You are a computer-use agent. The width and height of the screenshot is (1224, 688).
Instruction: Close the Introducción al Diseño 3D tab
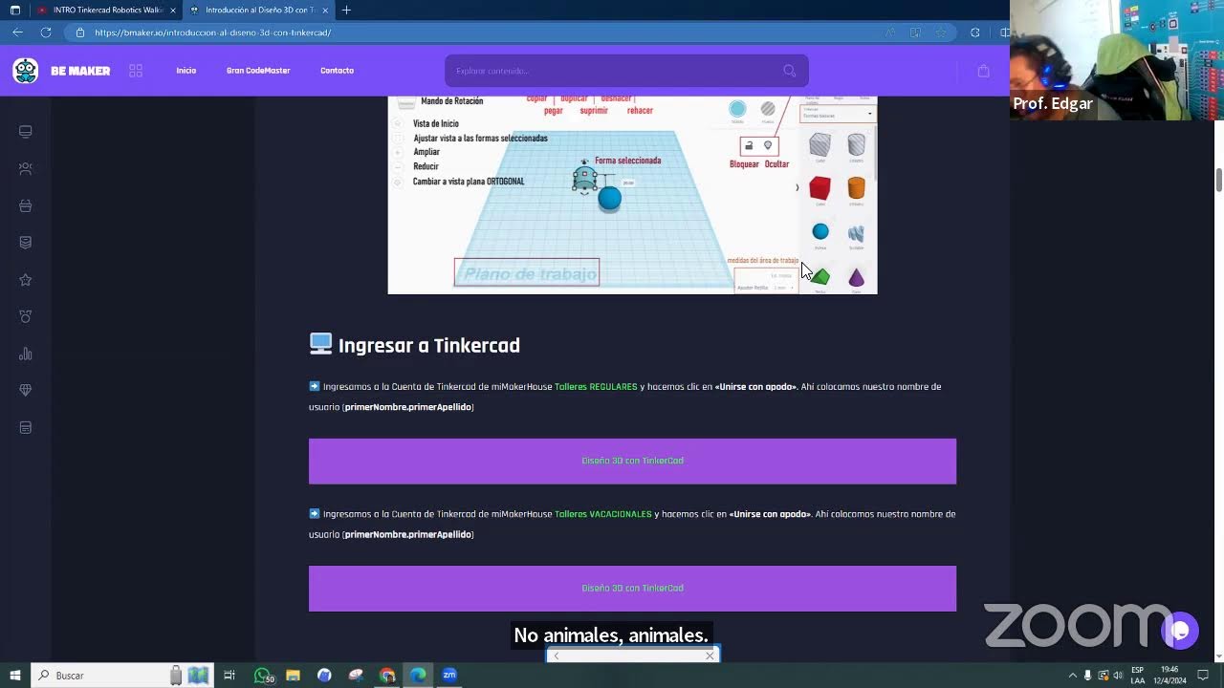[x=326, y=10]
